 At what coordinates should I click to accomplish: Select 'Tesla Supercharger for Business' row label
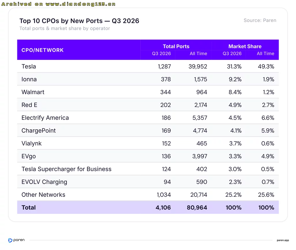point(66,169)
